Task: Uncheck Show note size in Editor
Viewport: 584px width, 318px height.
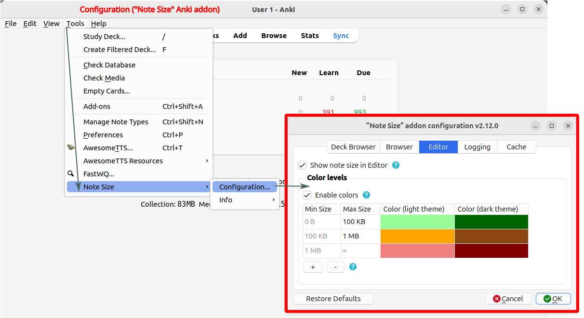Action: [303, 165]
